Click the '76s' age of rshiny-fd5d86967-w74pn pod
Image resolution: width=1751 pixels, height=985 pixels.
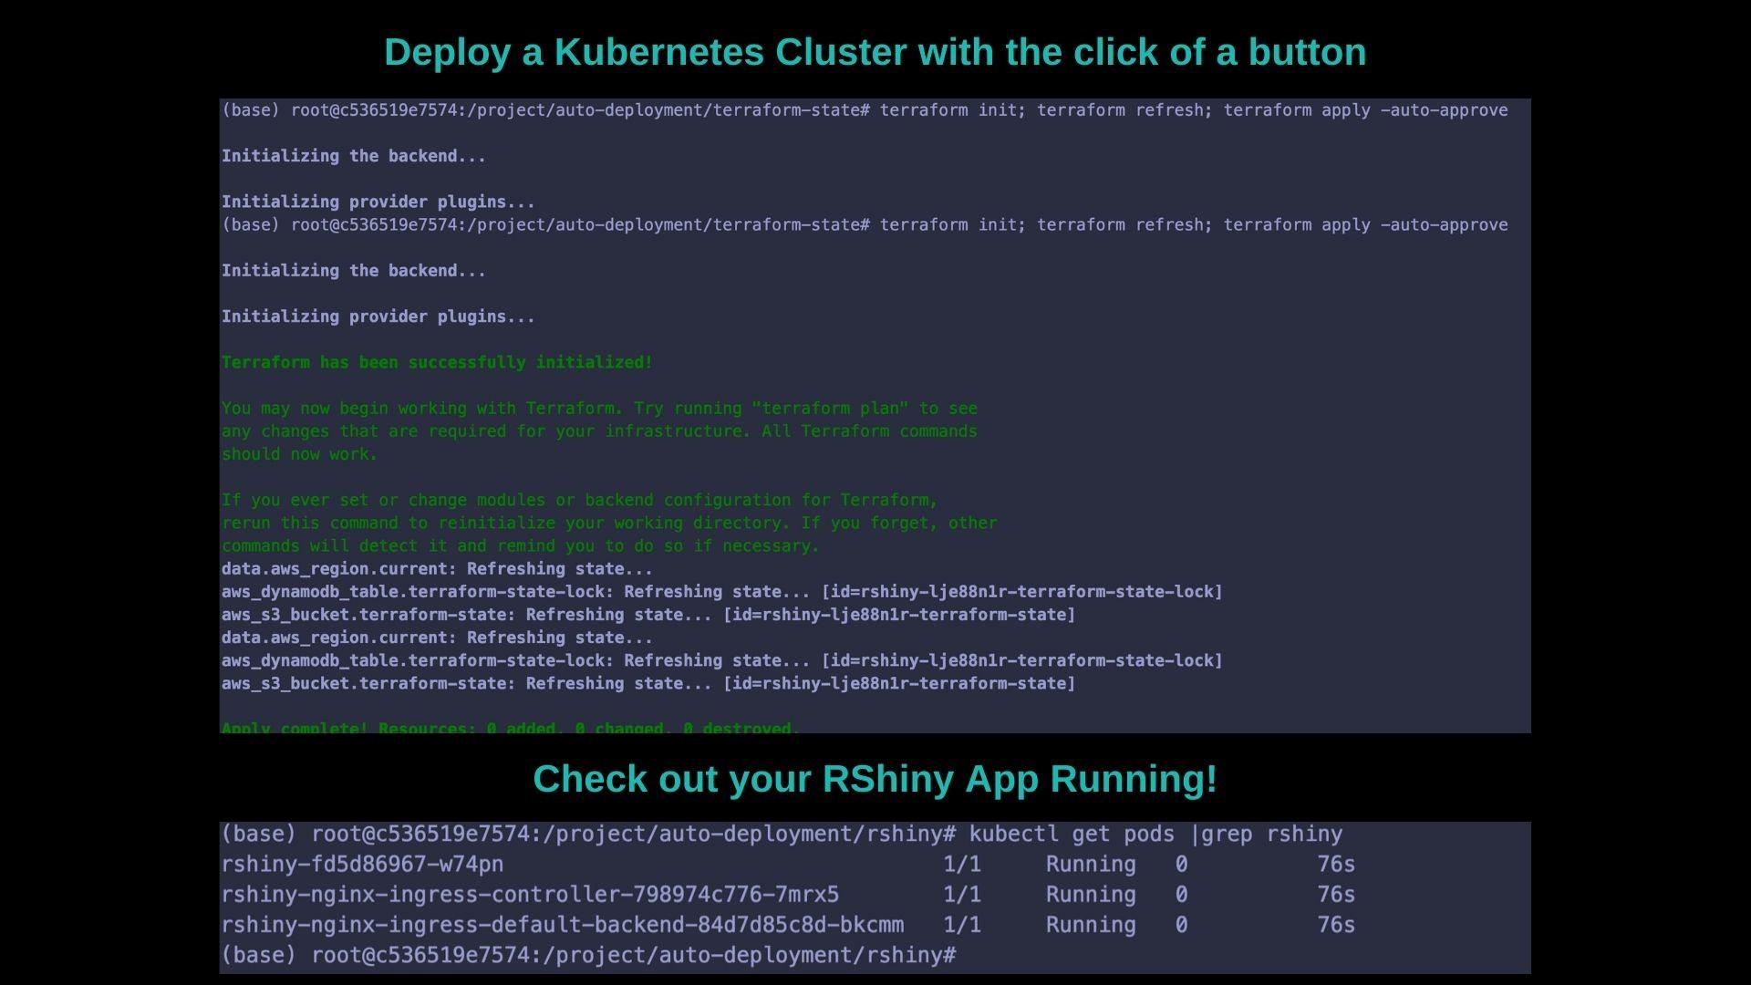(1336, 865)
